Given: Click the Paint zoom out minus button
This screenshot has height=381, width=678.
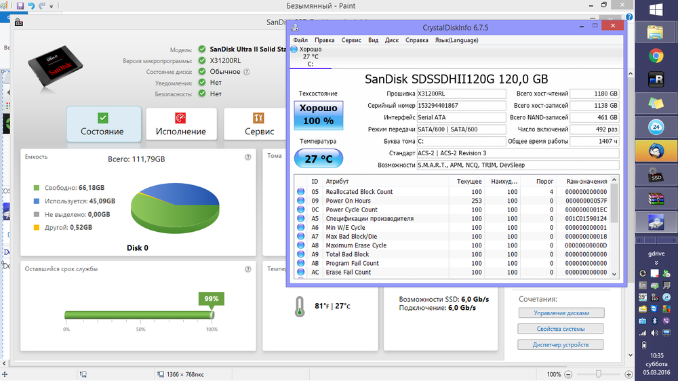Looking at the screenshot, I should pos(569,374).
